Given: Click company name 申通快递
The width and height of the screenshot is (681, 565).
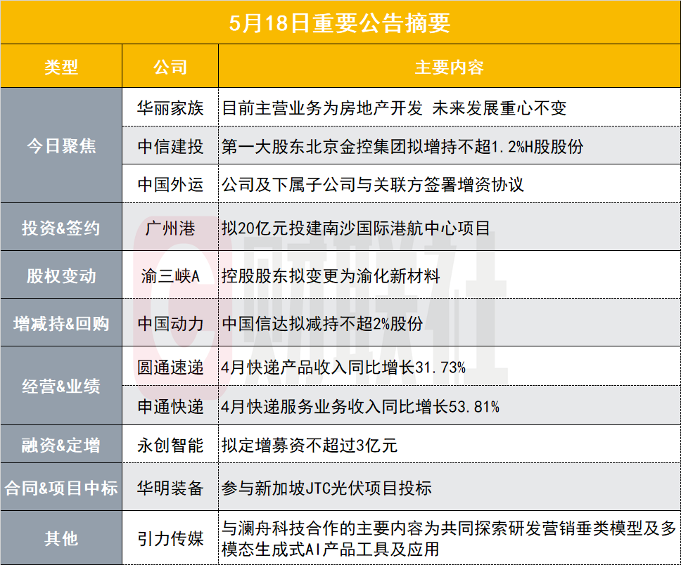Looking at the screenshot, I should click(170, 406).
